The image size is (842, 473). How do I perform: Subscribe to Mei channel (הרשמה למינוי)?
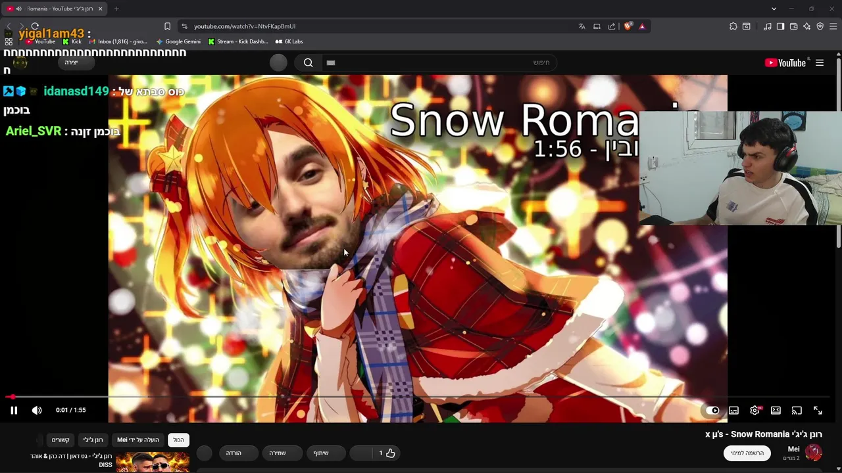pyautogui.click(x=747, y=453)
